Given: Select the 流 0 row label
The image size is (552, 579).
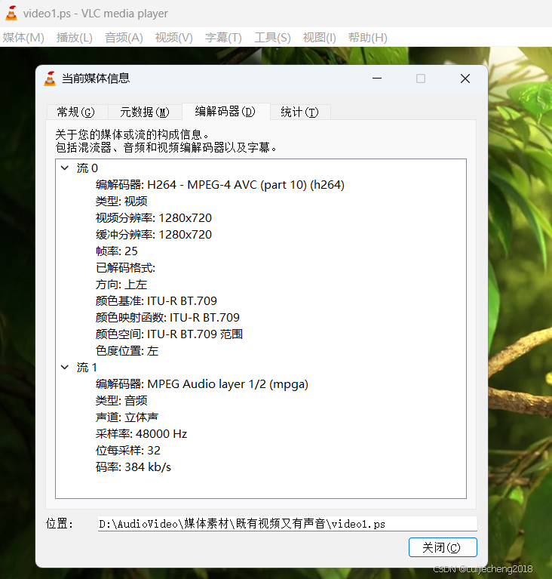Looking at the screenshot, I should click(x=87, y=168).
